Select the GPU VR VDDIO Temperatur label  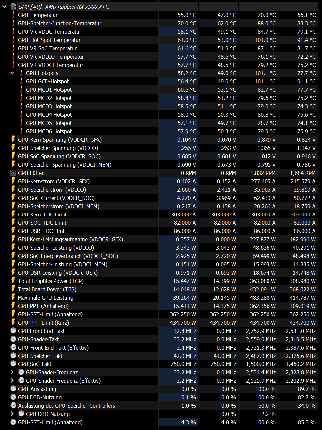(x=51, y=57)
